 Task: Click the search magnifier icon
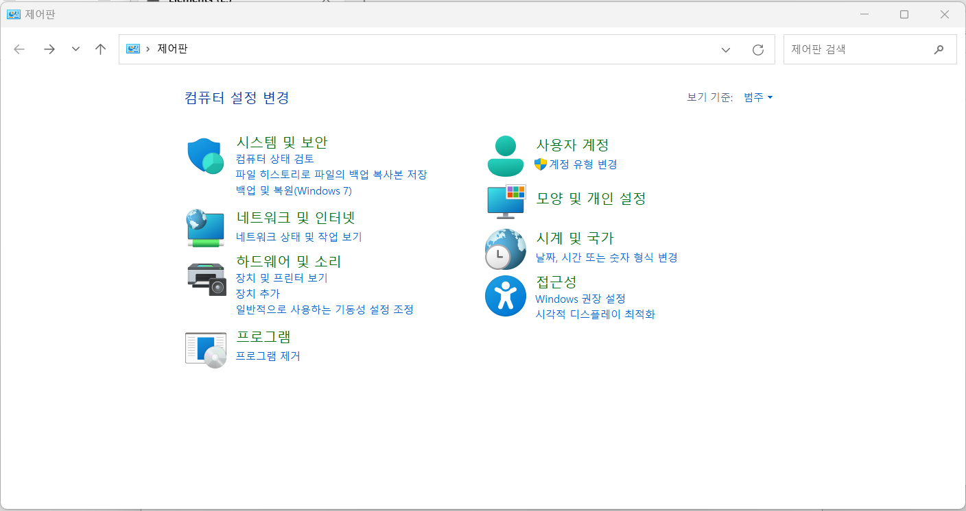pos(939,49)
